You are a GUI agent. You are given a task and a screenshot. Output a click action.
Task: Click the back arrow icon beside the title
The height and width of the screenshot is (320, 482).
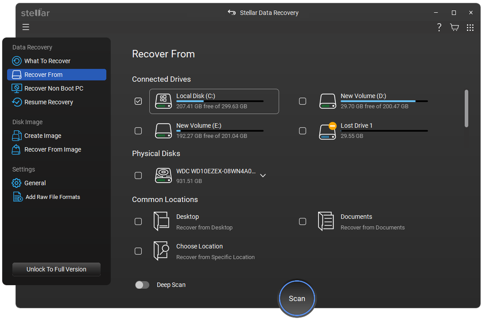232,13
